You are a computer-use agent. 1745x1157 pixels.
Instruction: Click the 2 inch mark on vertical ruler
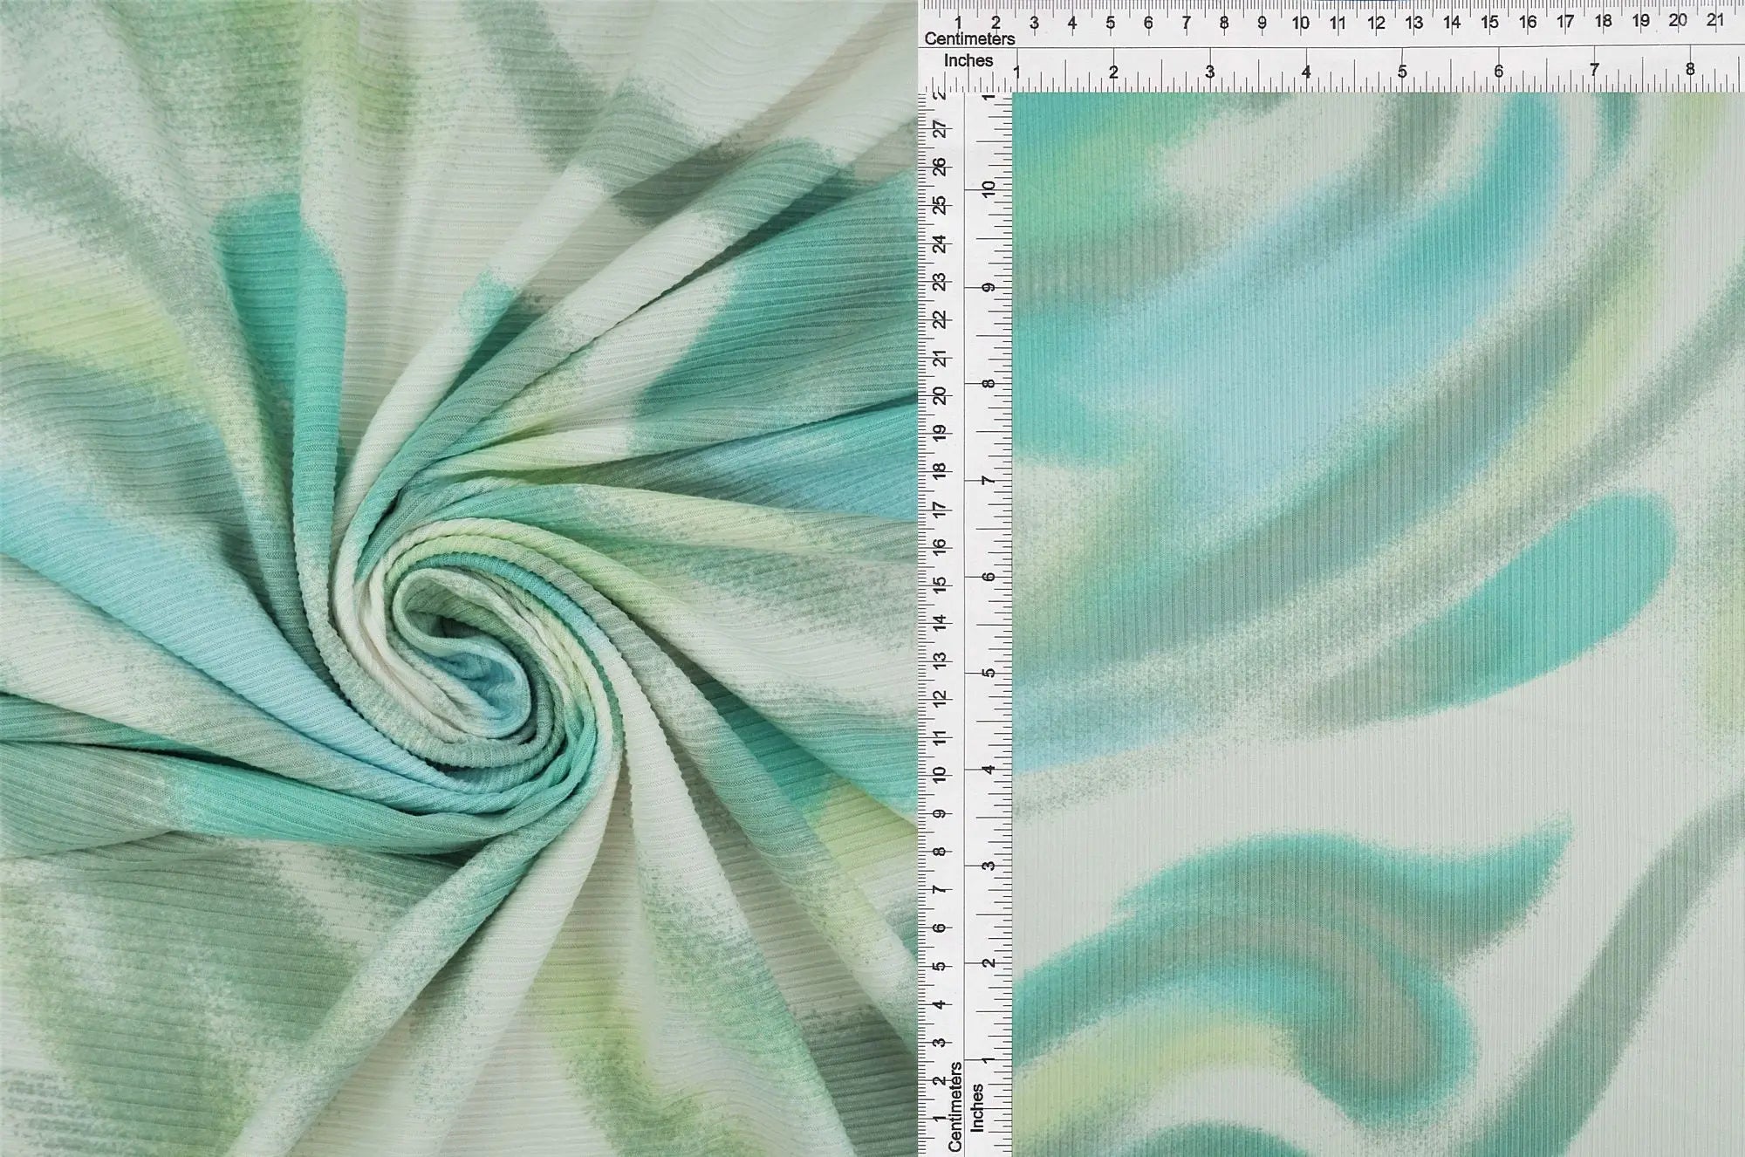coord(988,963)
